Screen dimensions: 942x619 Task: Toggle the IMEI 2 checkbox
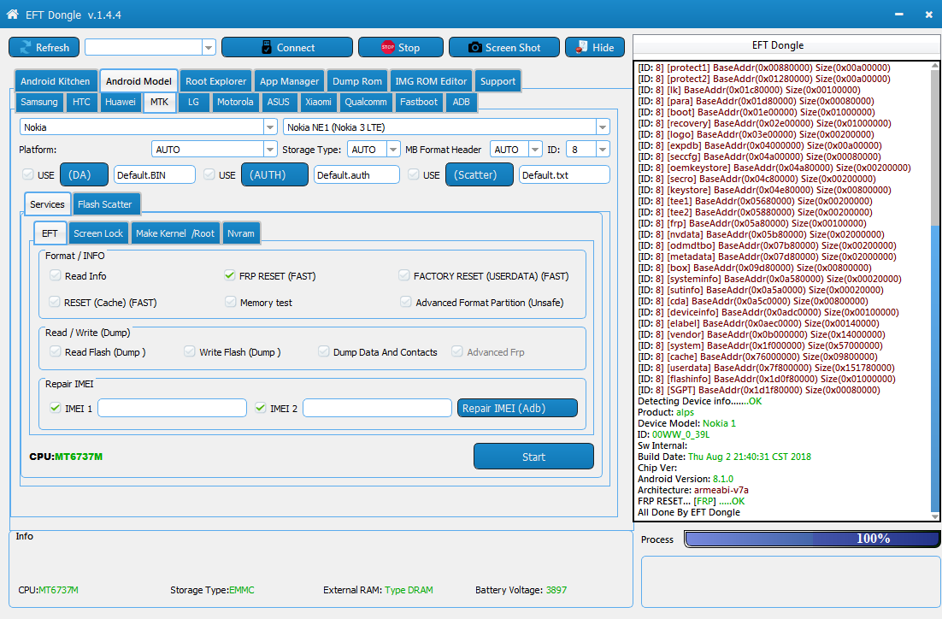click(261, 409)
